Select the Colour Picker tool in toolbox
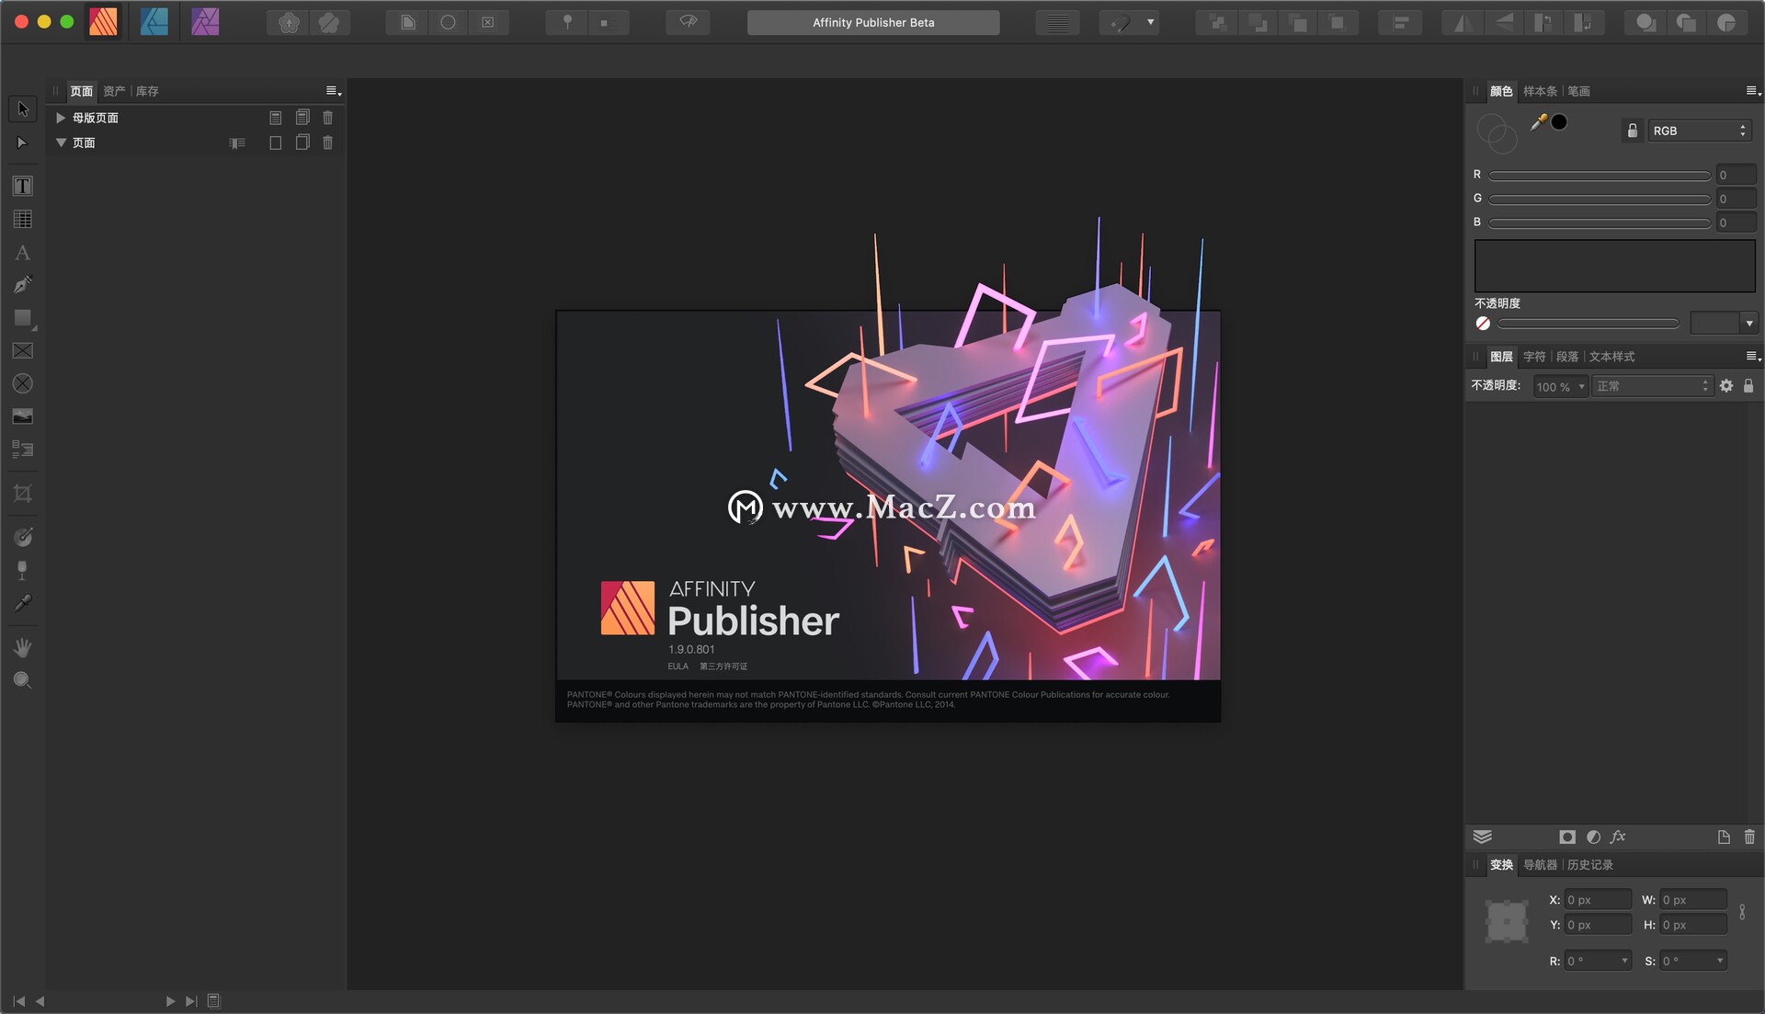The height and width of the screenshot is (1014, 1765). click(x=23, y=603)
